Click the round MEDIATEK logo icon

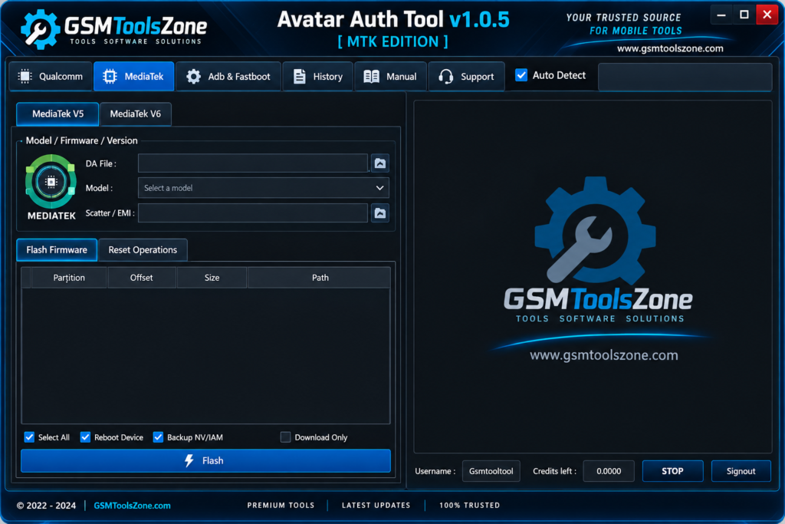click(51, 181)
